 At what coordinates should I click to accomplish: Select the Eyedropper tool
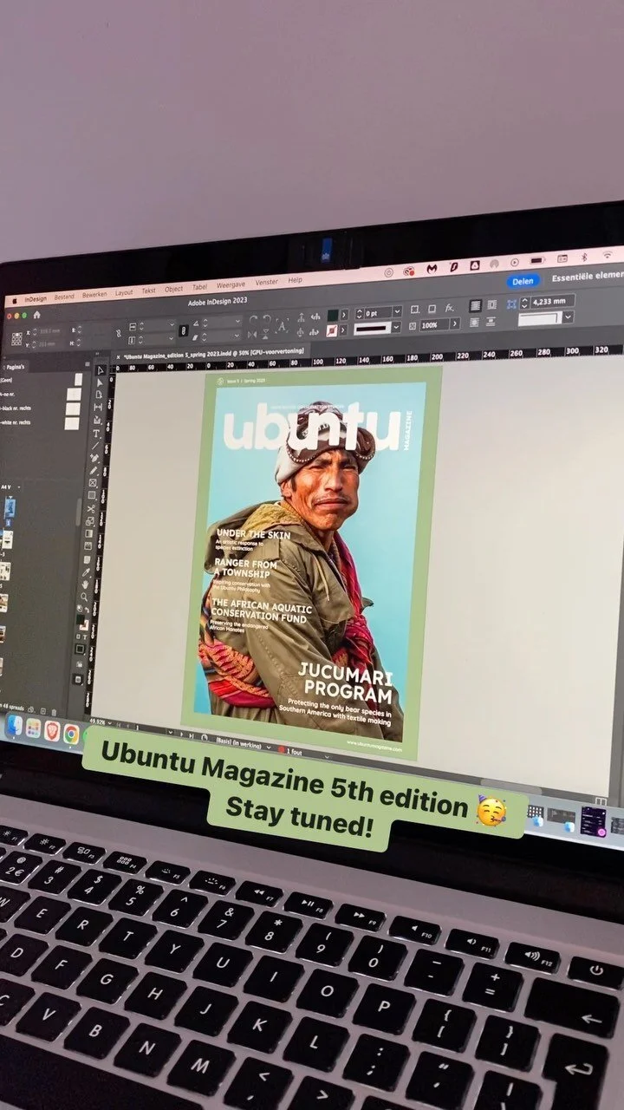[86, 572]
